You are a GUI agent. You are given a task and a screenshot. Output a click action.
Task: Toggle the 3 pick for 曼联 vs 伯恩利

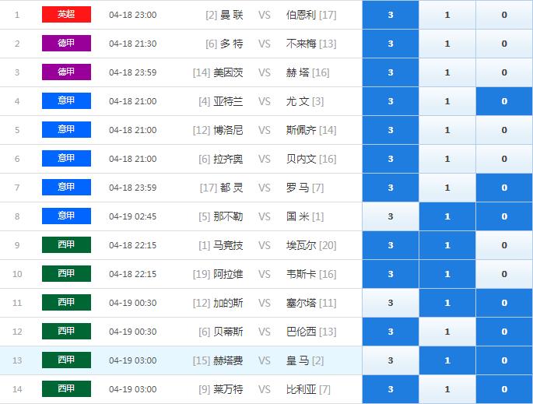coord(391,15)
